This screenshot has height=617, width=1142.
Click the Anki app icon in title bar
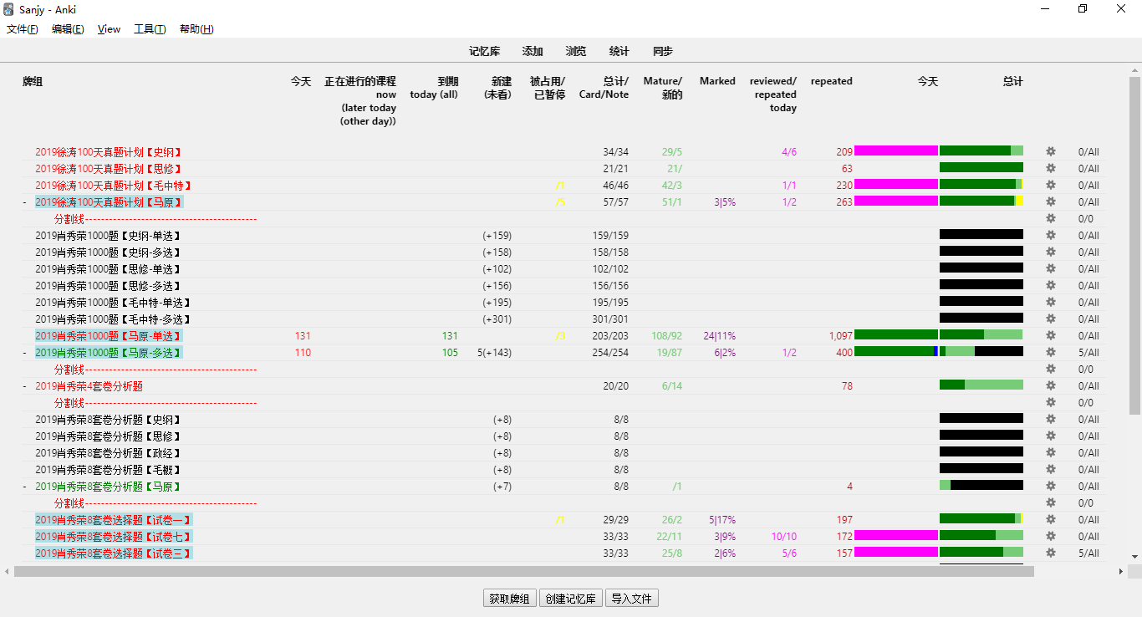8,9
